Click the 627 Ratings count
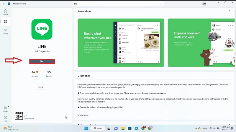Image resolution: width=236 pixels, height=132 pixels. tap(49, 74)
